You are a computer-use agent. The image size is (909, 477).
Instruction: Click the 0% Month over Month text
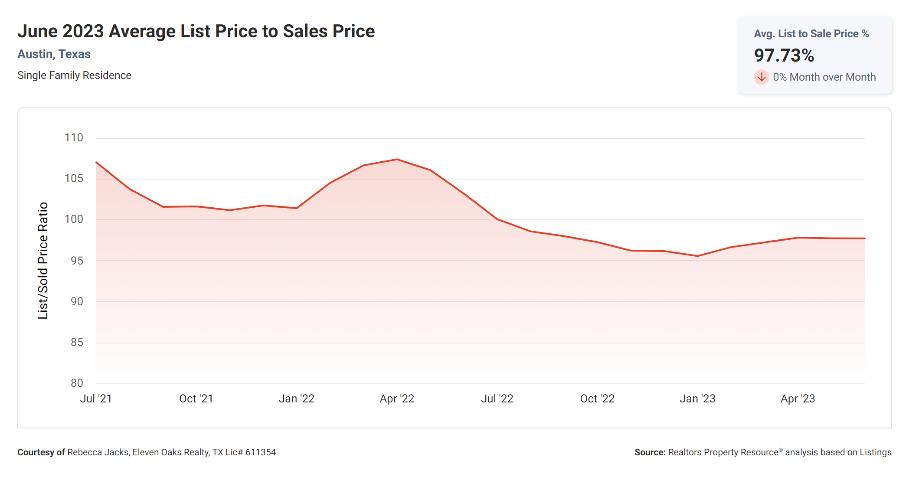coord(824,77)
